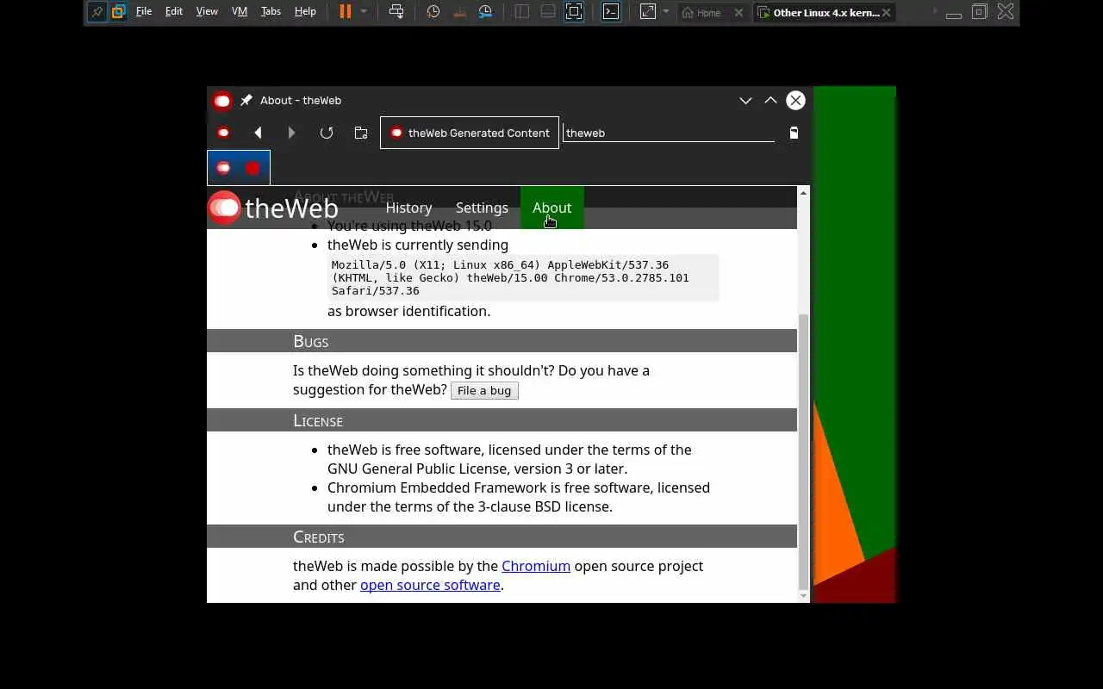
Task: Open the VM menu
Action: (x=240, y=12)
